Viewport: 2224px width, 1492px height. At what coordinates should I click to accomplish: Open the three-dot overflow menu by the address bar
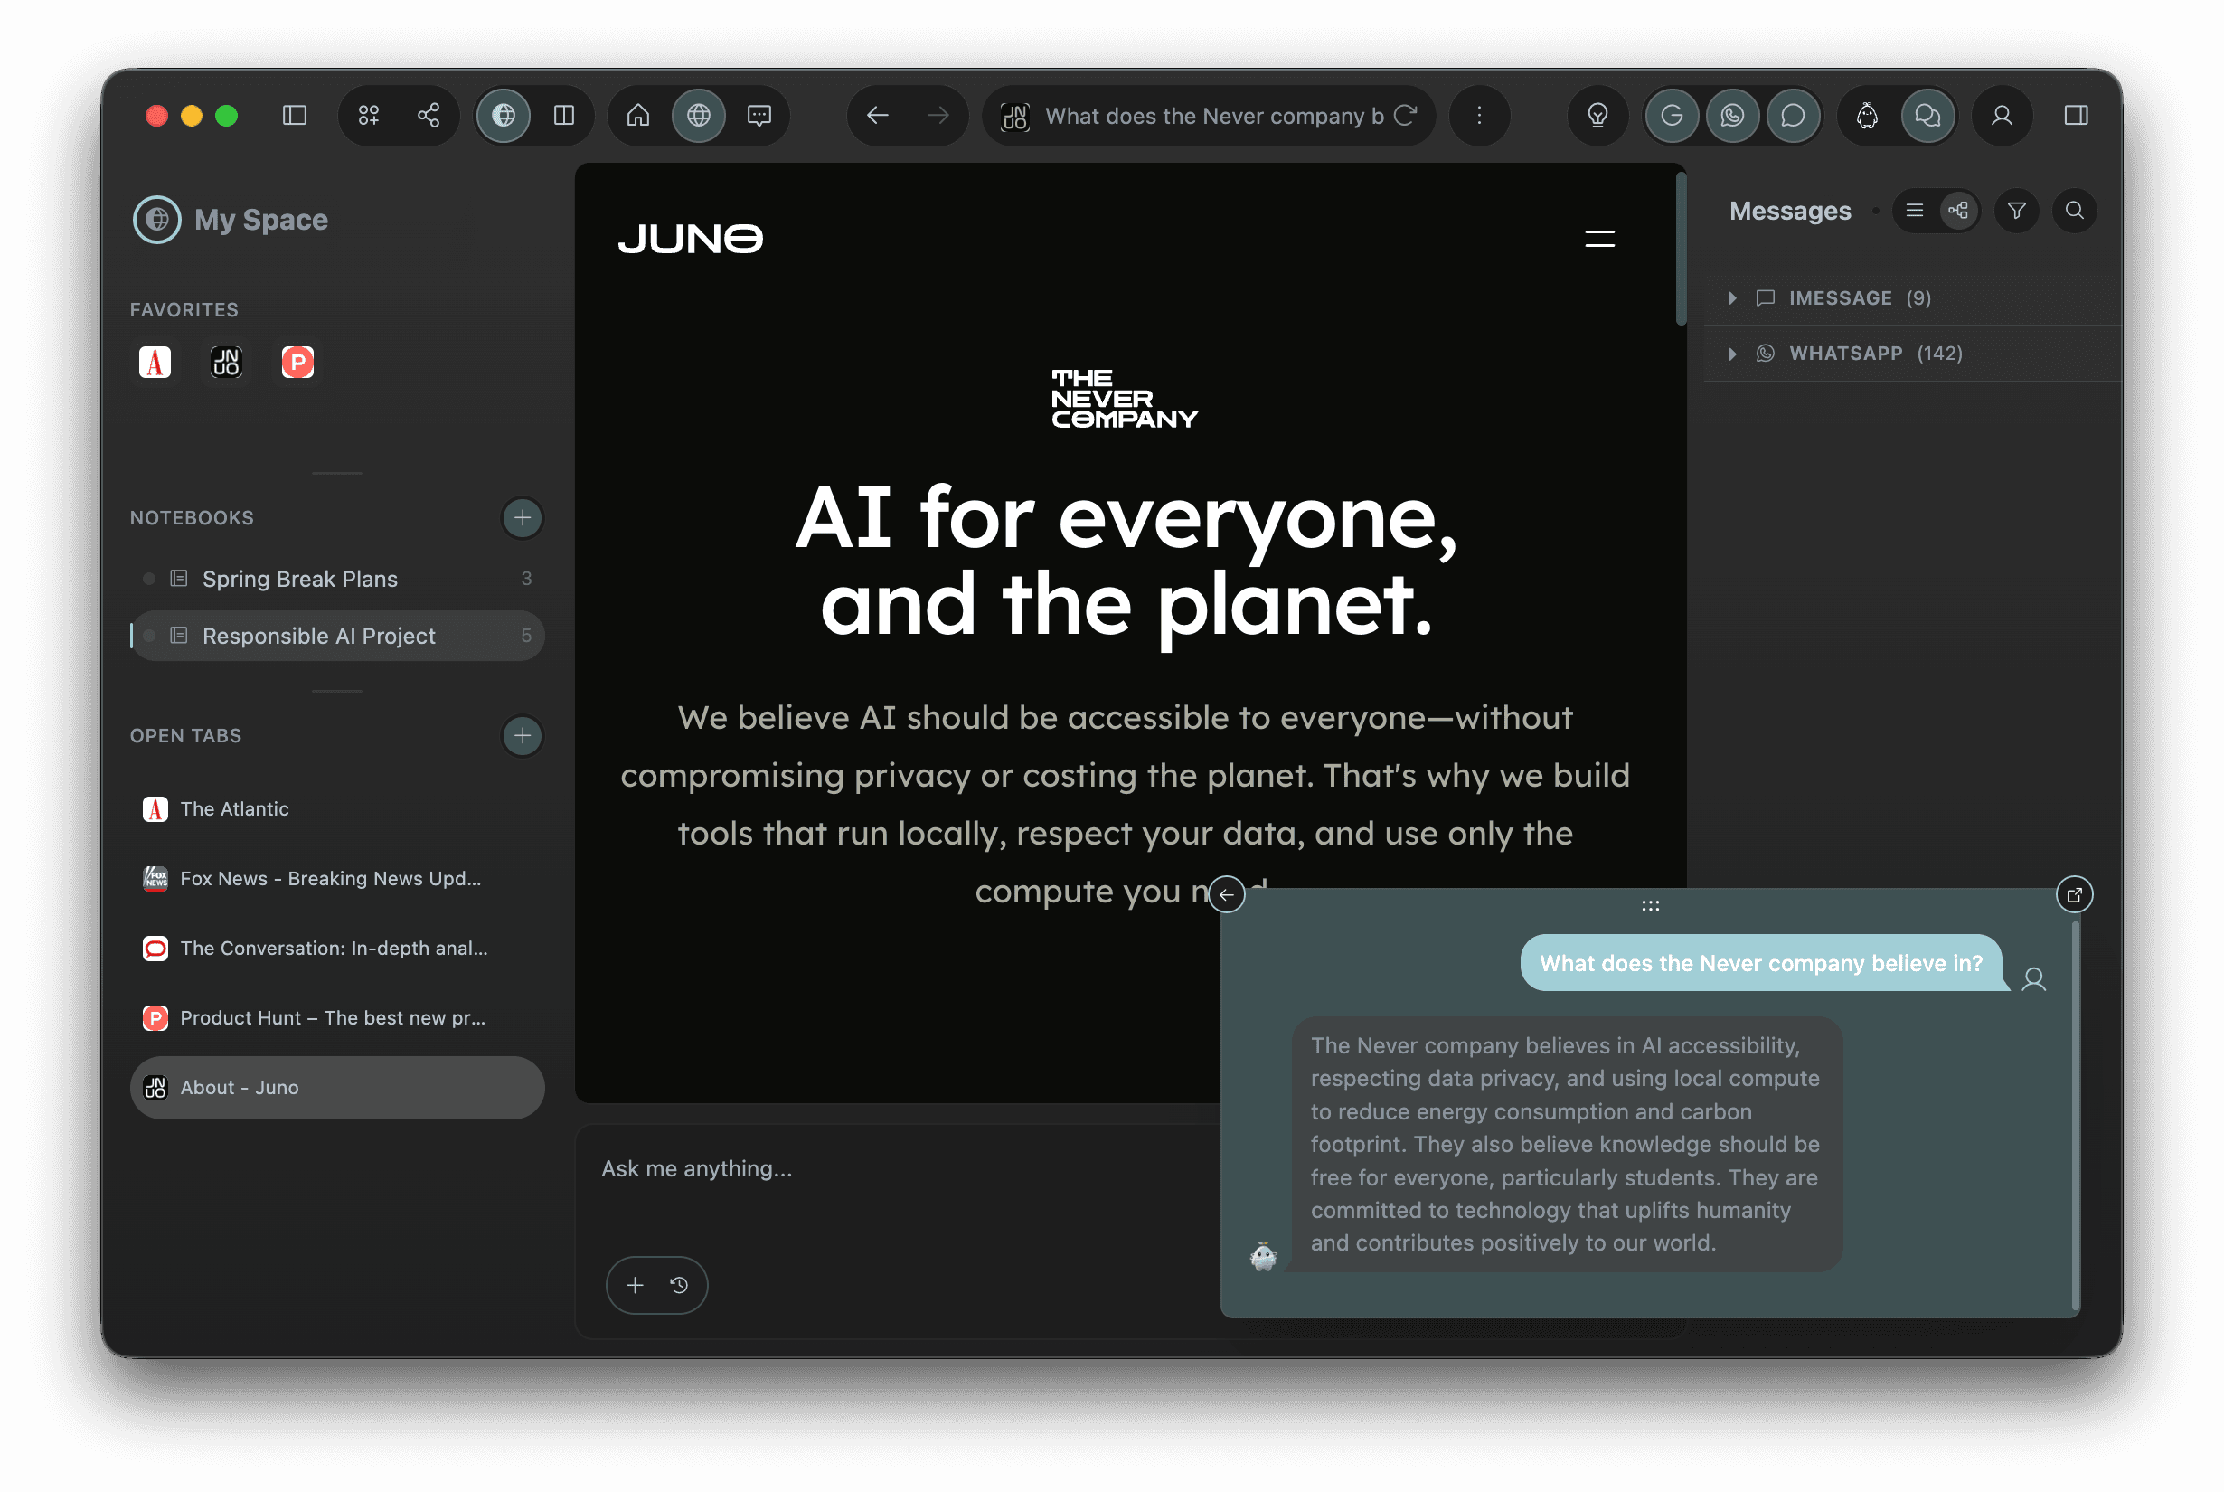(x=1479, y=115)
